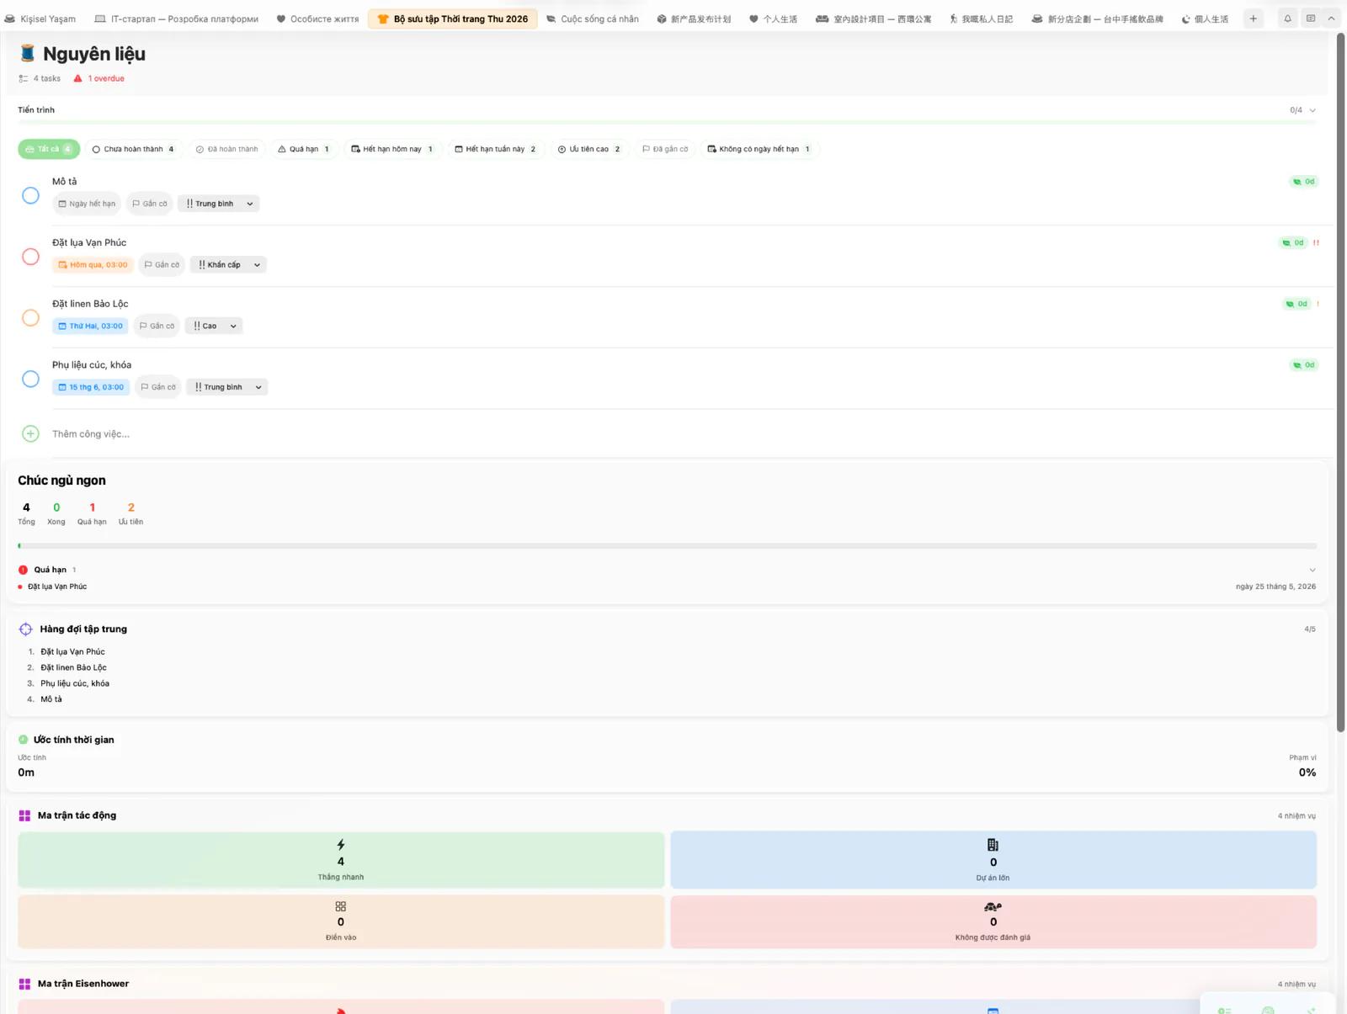The width and height of the screenshot is (1347, 1014).
Task: Toggle the Đã gắn cờ filter chip
Action: point(665,149)
